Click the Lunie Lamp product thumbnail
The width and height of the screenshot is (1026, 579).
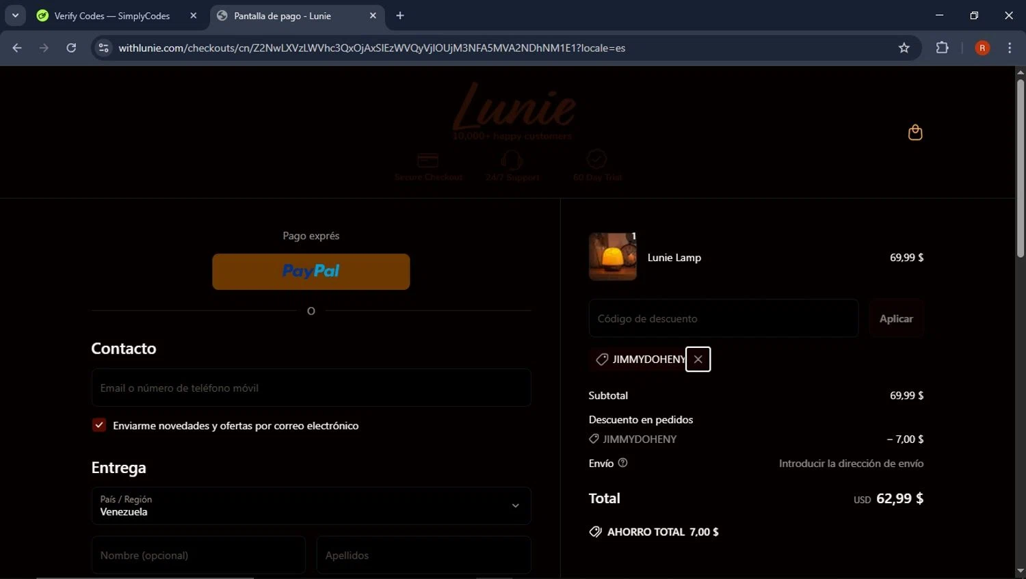[613, 257]
